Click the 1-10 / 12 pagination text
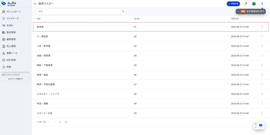270x135 pixels. click(41, 122)
